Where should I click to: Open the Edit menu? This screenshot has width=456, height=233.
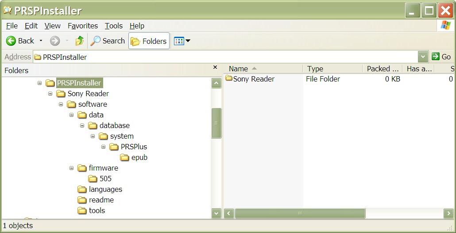coord(31,26)
